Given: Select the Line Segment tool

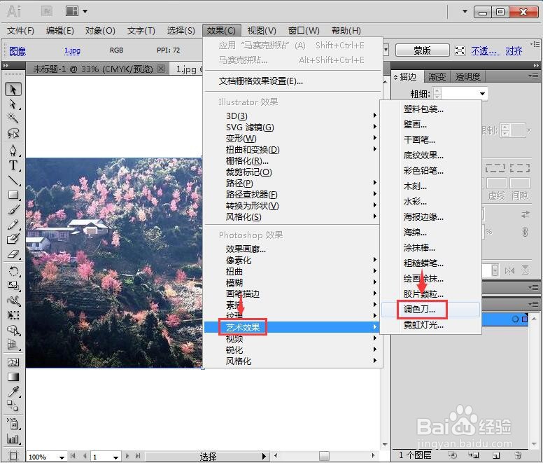Looking at the screenshot, I should pyautogui.click(x=13, y=180).
